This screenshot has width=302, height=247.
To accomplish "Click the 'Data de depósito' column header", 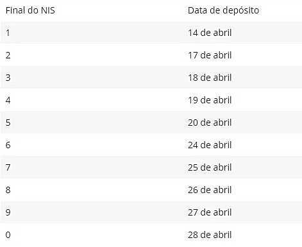I will tap(223, 10).
